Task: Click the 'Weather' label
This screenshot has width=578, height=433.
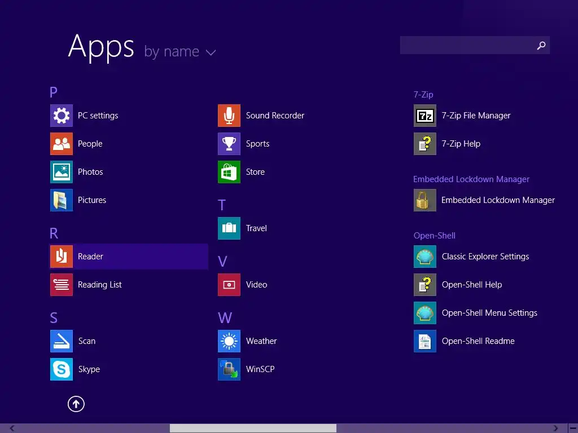Action: [261, 341]
